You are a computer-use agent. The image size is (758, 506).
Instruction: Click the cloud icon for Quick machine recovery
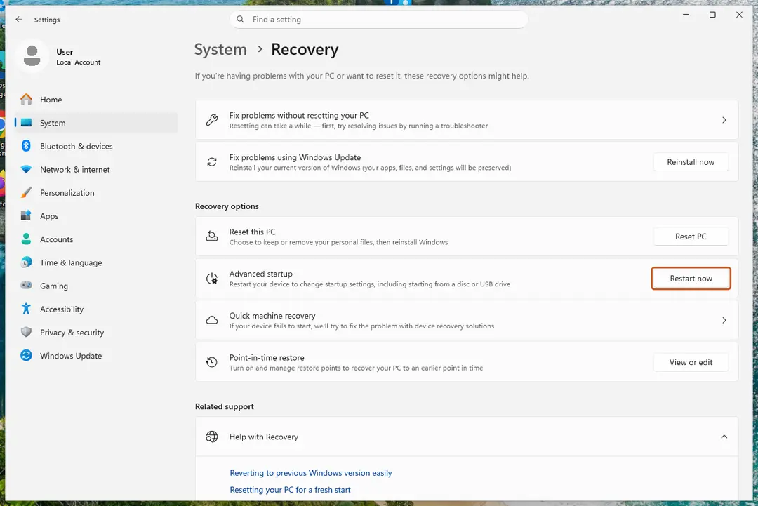pos(212,320)
